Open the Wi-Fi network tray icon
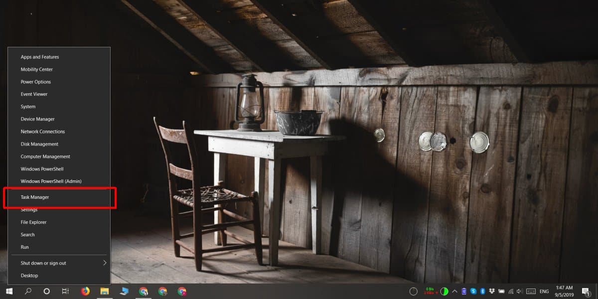 click(x=511, y=291)
